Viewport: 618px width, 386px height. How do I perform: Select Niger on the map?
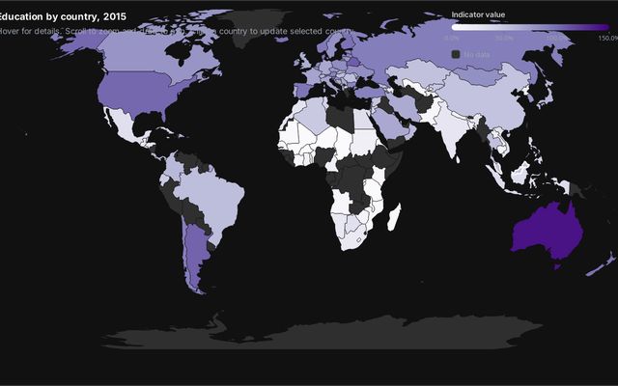[x=325, y=140]
